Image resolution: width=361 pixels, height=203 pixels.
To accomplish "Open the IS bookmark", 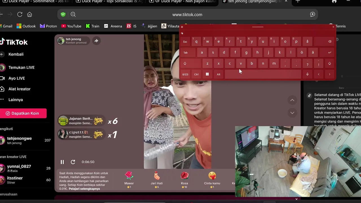I will [132, 26].
